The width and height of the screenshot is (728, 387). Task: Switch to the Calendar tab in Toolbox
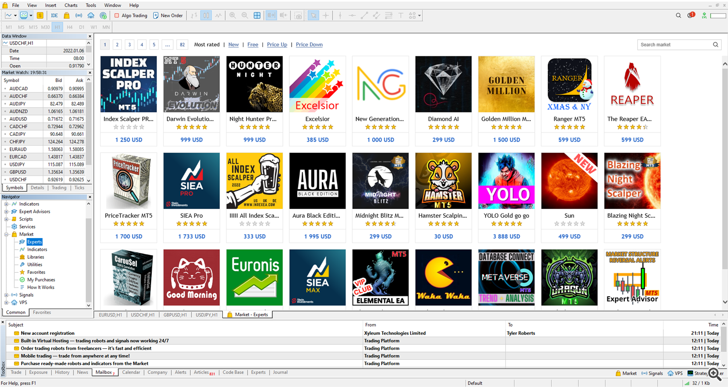(131, 372)
